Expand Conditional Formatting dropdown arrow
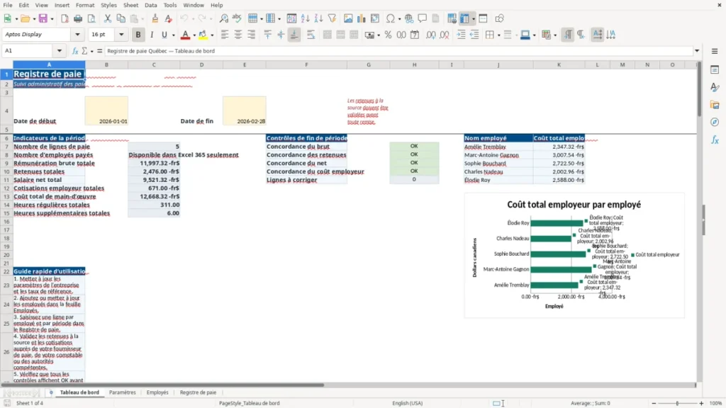 click(555, 35)
